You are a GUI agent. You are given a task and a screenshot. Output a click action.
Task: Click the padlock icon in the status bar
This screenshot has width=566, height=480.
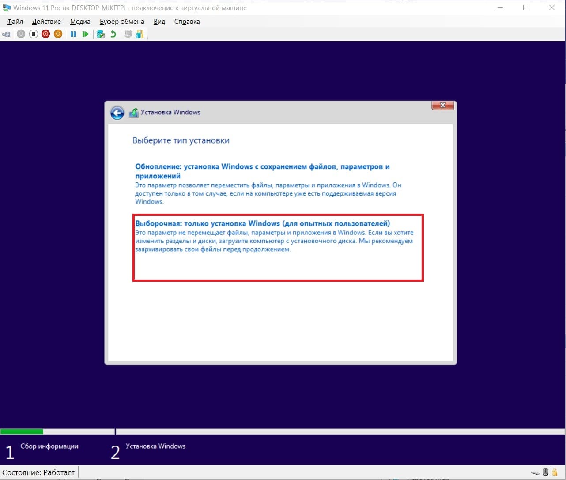(555, 472)
